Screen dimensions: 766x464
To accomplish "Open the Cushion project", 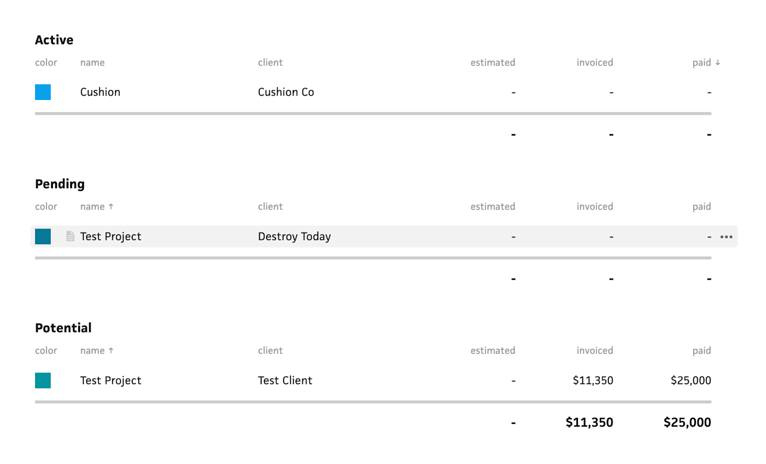I will coord(100,92).
